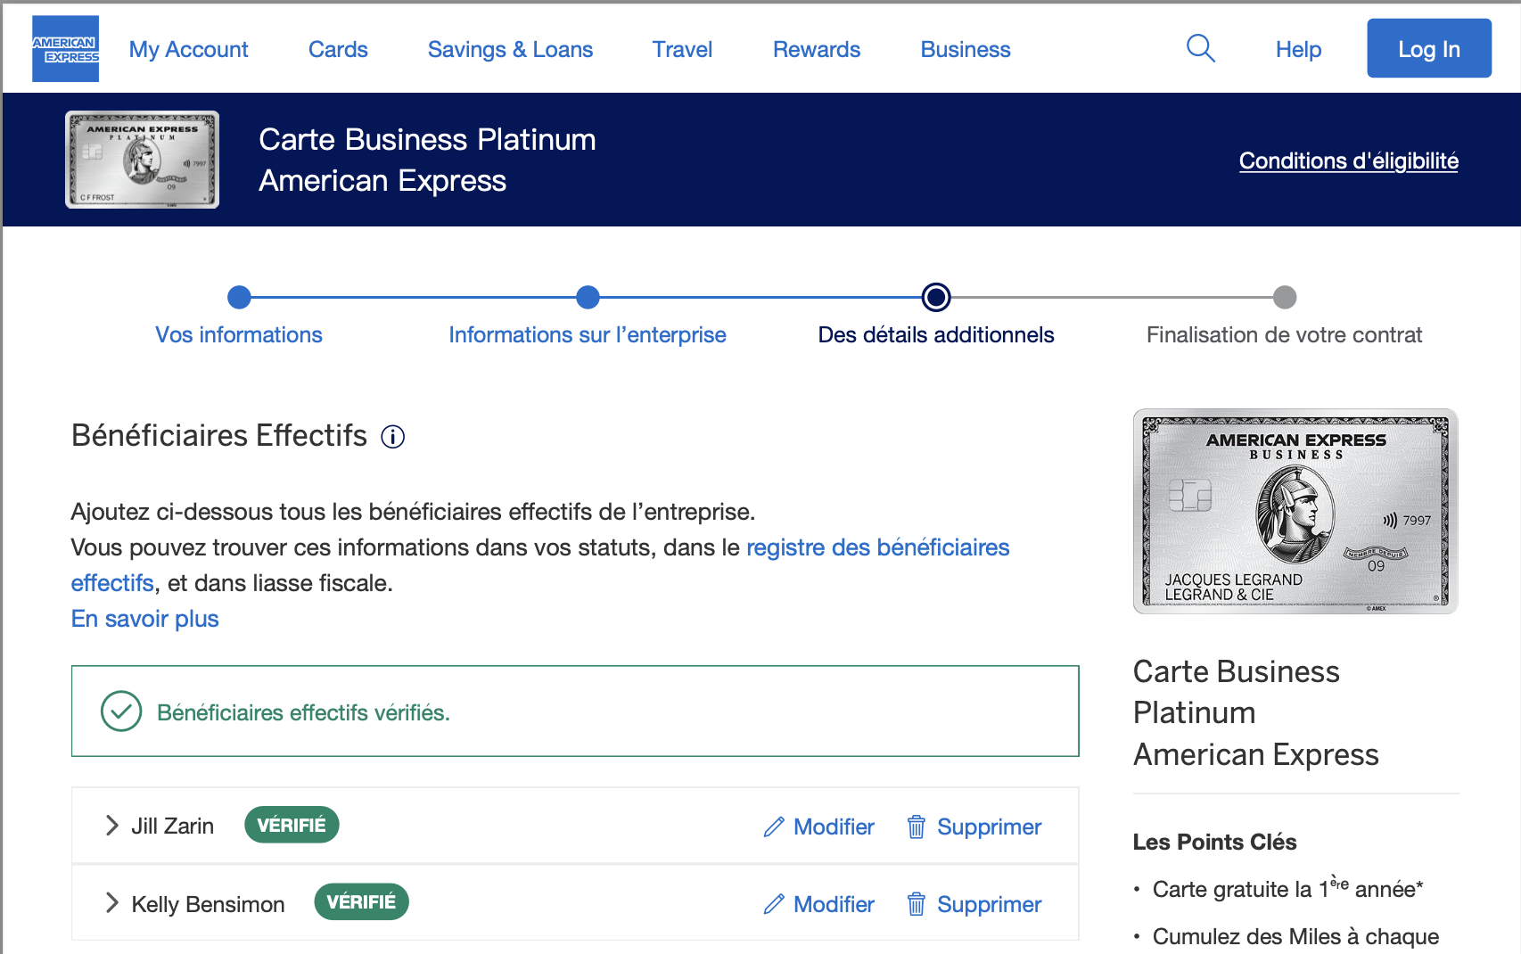The height and width of the screenshot is (954, 1521).
Task: Click Modifier for Jill Zarin
Action: (834, 827)
